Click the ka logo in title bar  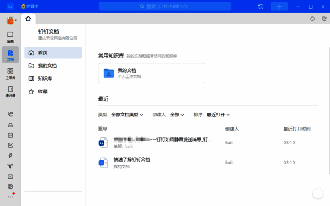tap(10, 7)
